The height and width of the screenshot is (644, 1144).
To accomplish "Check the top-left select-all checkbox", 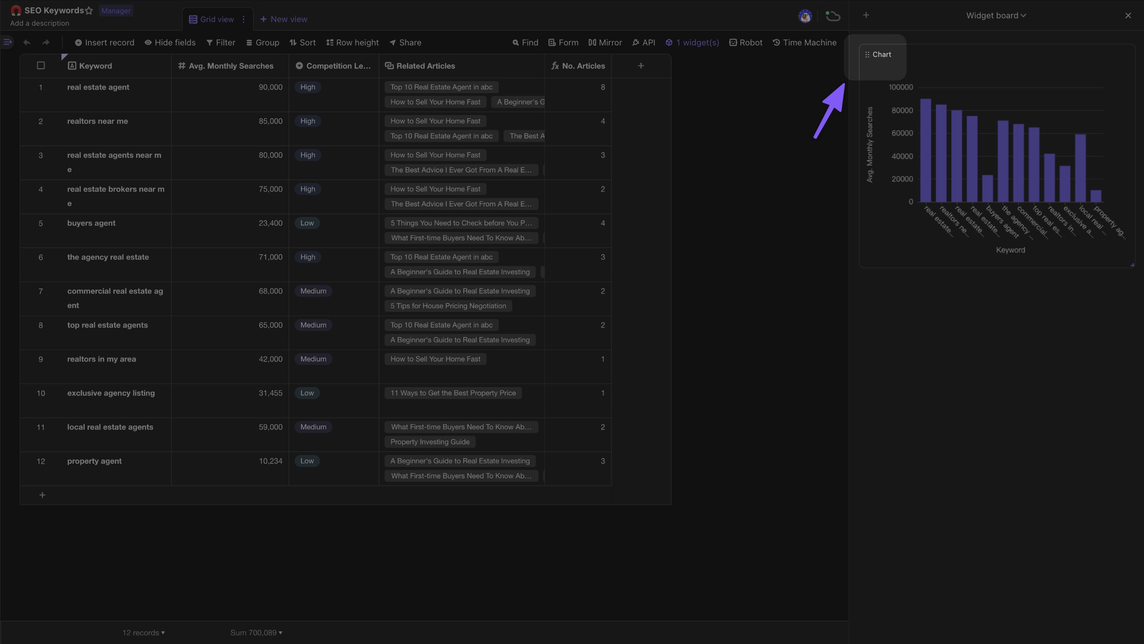I will 40,66.
